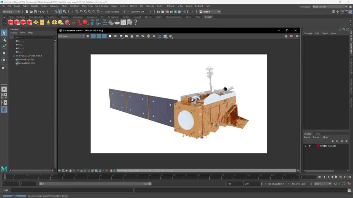The width and height of the screenshot is (353, 198).
Task: Switch to the Arnold shelf tab
Action: click(x=137, y=17)
